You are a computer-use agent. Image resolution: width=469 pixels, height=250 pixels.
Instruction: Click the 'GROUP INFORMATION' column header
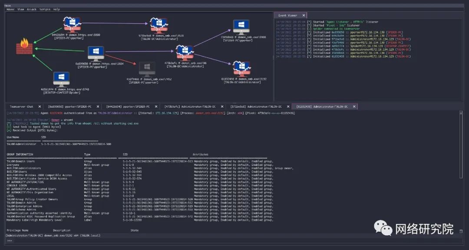pyautogui.click(x=20, y=155)
